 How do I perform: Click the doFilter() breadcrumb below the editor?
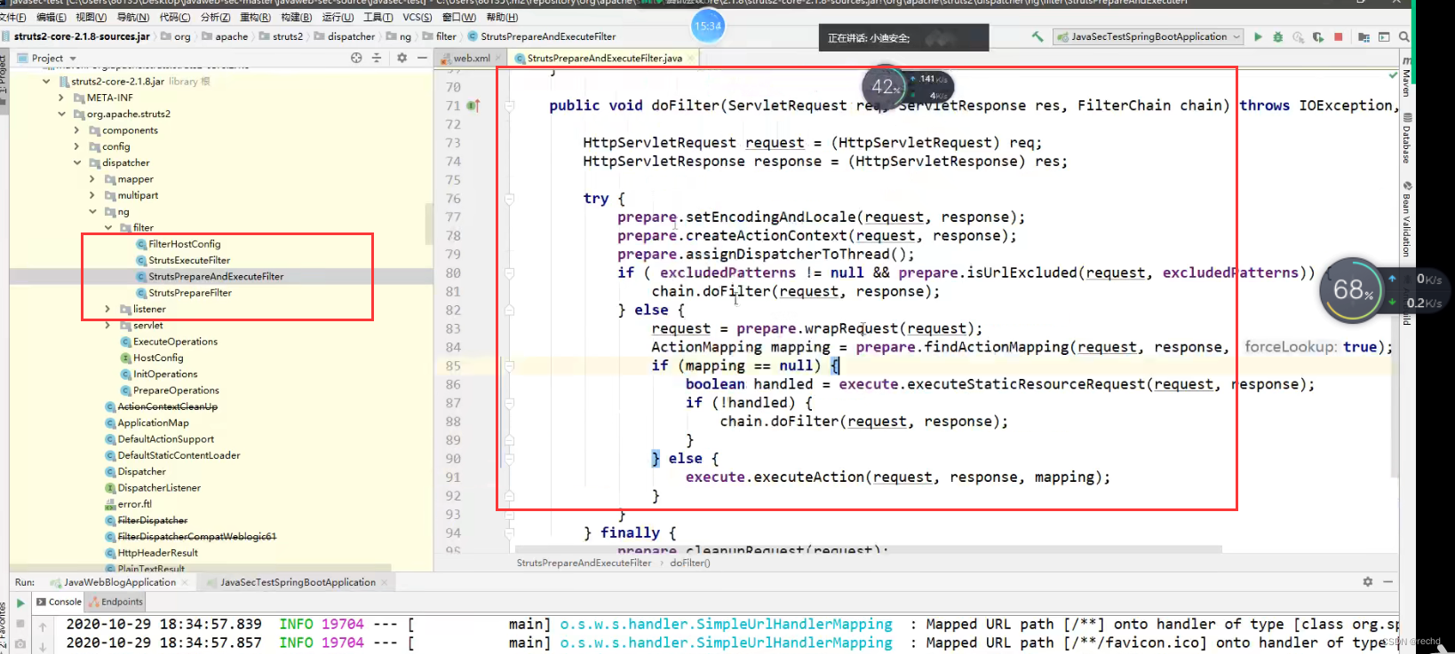coord(690,563)
